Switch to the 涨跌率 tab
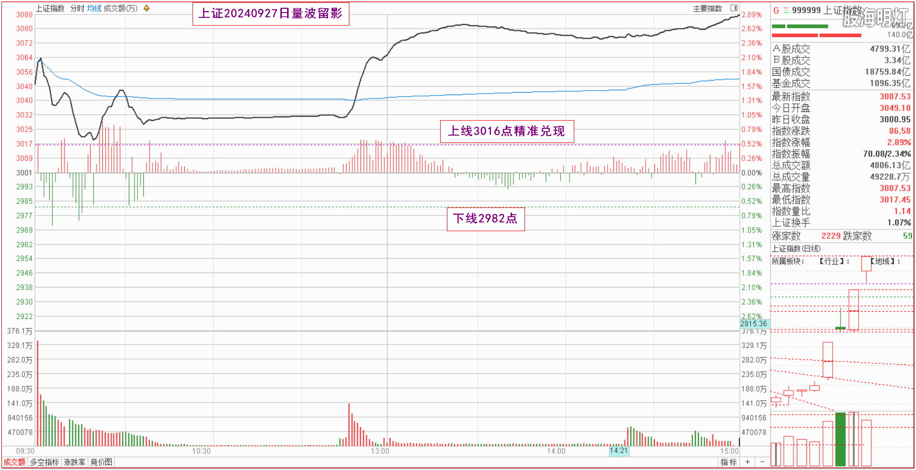This screenshot has width=916, height=470. (x=75, y=462)
